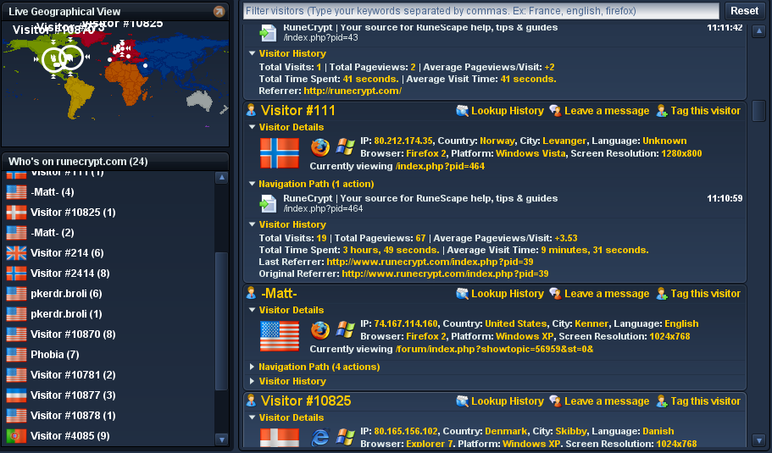Viewport: 772px width, 453px height.
Task: Click the page icon for /index.php?pid=464 entry
Action: [x=269, y=203]
